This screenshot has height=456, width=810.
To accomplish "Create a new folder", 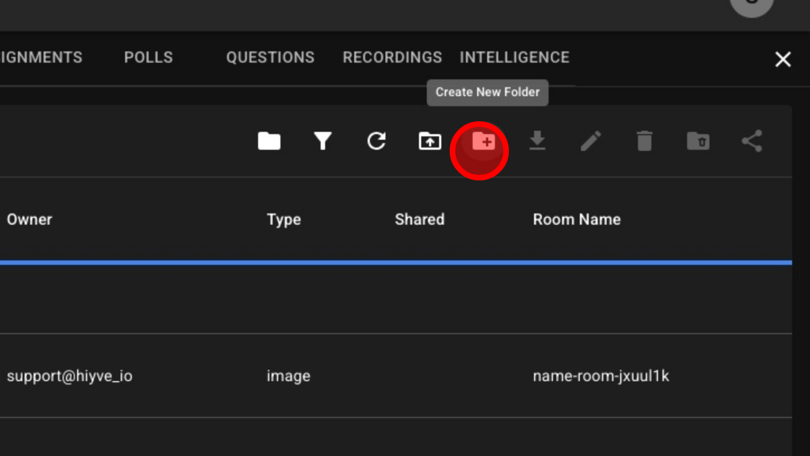I will click(x=483, y=141).
